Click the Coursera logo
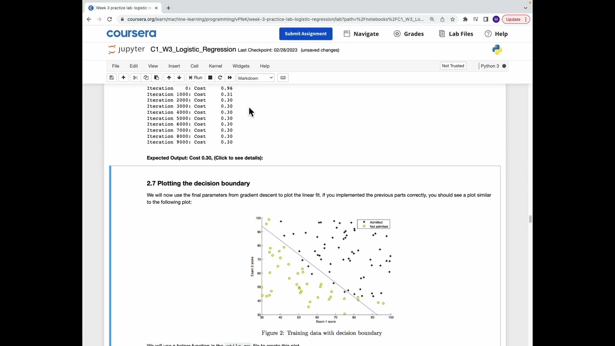 [x=131, y=34]
